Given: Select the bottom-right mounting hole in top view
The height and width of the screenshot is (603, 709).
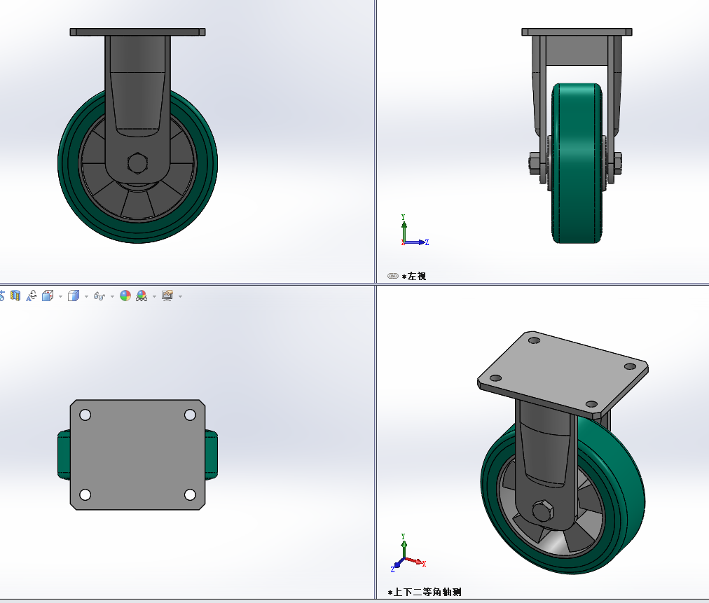Looking at the screenshot, I should [190, 494].
